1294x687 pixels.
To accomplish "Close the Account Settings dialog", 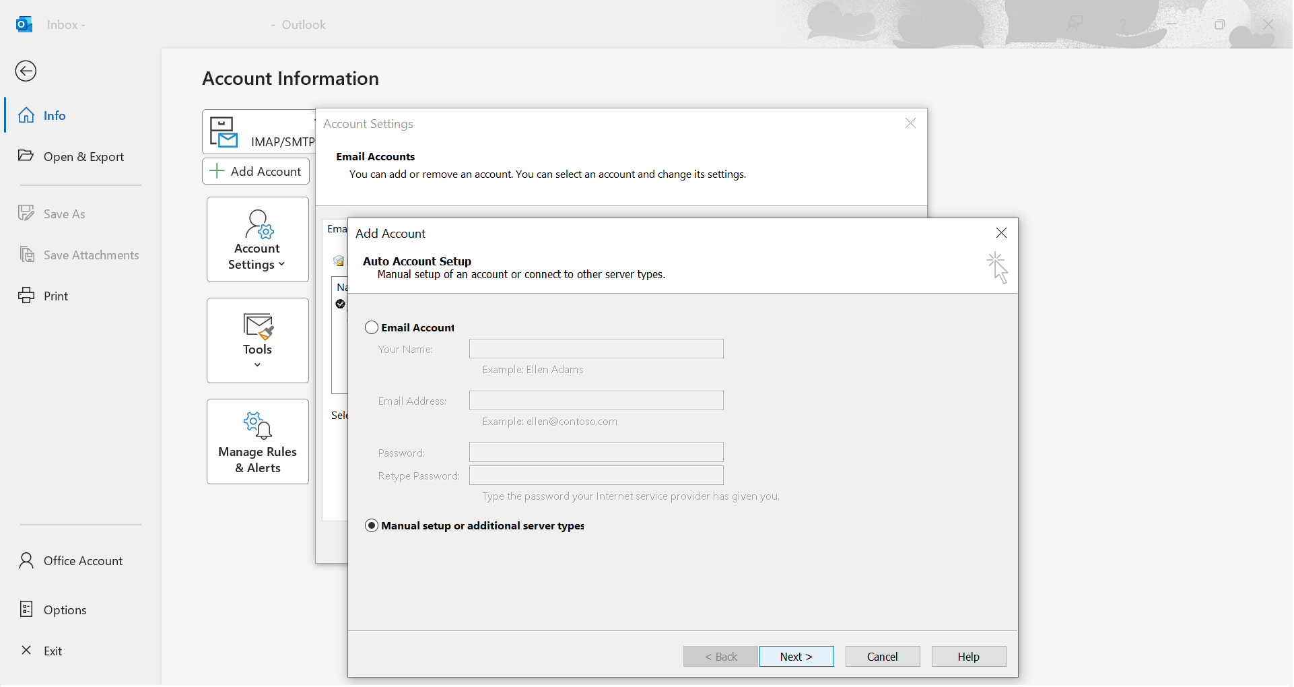I will 910,123.
